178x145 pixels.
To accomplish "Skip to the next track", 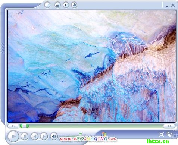I will pos(44,136).
